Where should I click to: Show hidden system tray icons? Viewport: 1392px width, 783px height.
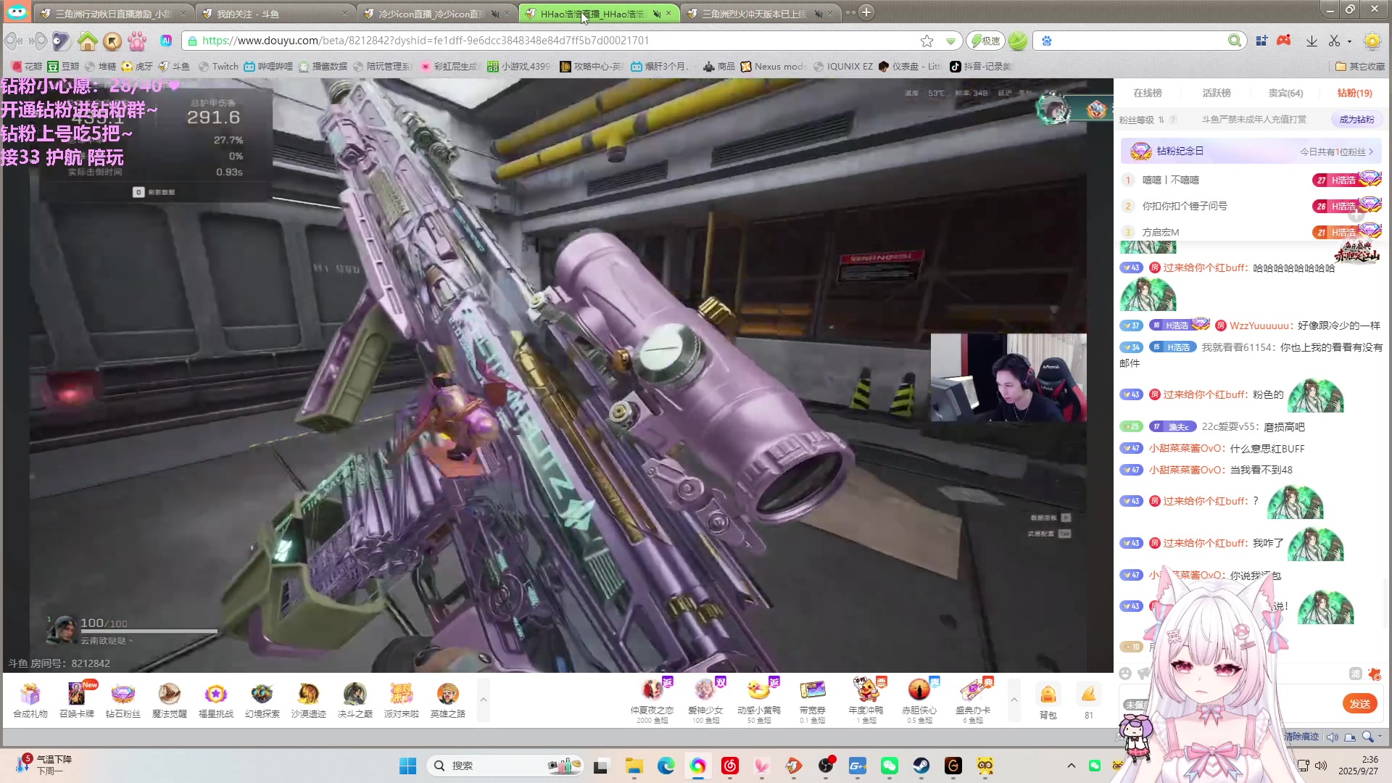click(1071, 766)
